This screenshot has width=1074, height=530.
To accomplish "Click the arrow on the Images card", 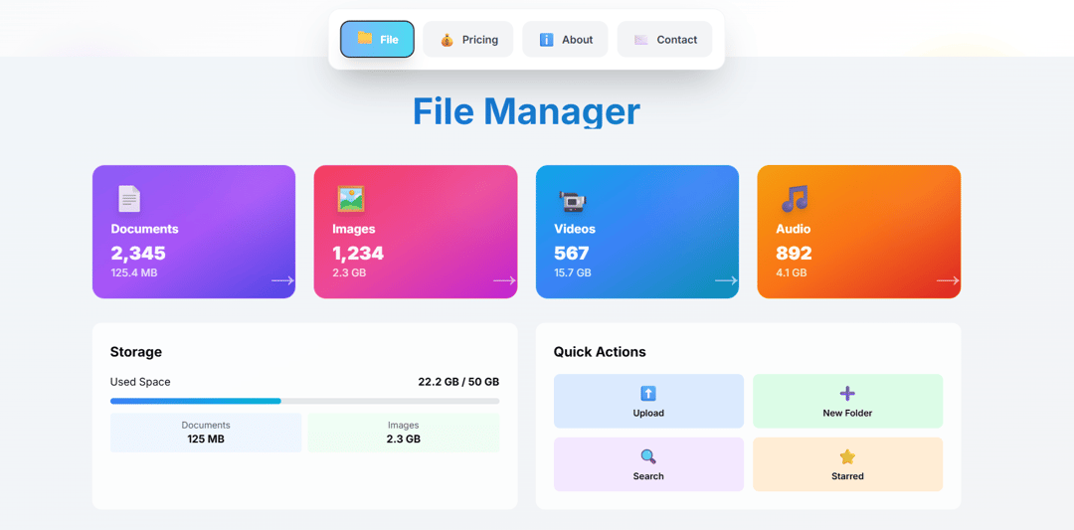I will coord(505,280).
